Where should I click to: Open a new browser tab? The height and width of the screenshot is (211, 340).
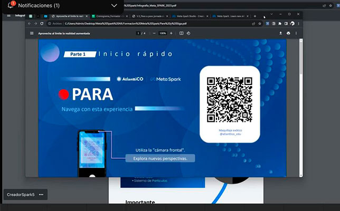click(255, 16)
